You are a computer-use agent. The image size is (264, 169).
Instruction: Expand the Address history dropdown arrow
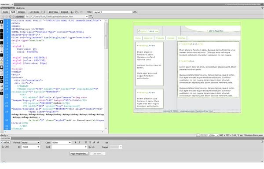(87, 16)
